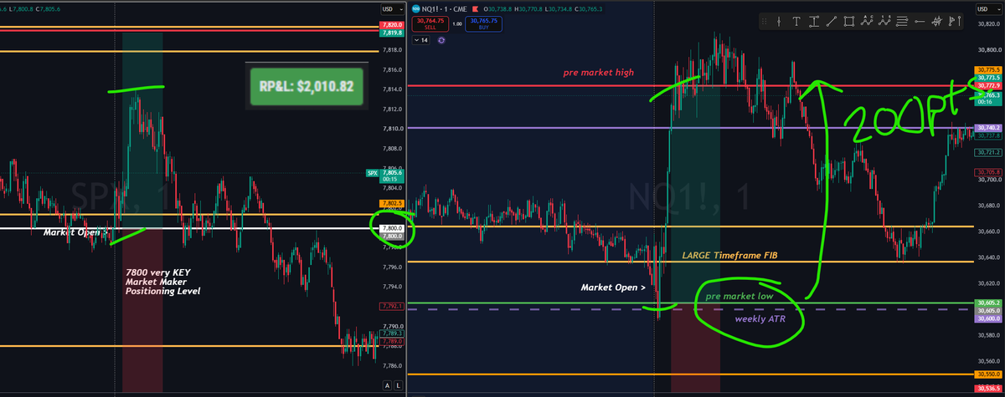Select the Fib retracement lines tool
The width and height of the screenshot is (1005, 397).
click(902, 22)
